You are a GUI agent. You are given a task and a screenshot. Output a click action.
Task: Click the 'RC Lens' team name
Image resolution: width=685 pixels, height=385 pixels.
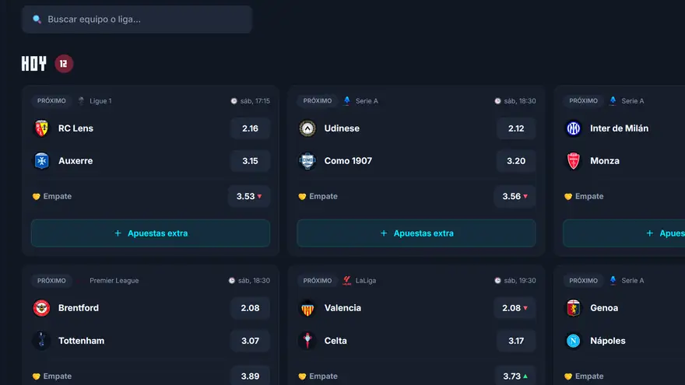tap(76, 128)
